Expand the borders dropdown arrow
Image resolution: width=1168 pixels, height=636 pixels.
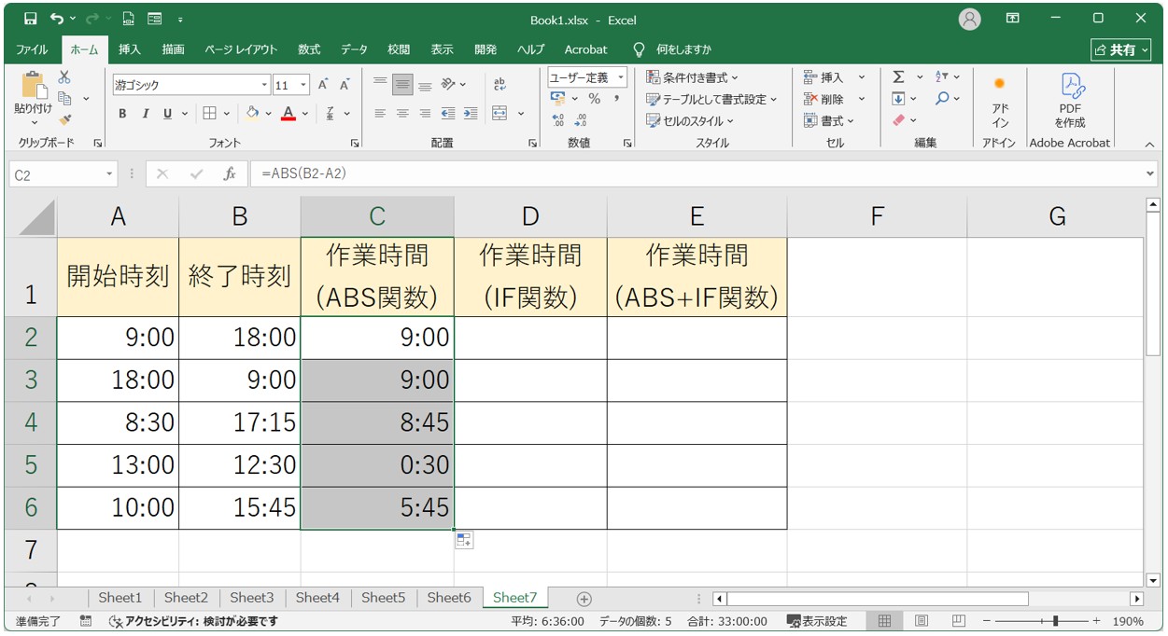tap(228, 114)
